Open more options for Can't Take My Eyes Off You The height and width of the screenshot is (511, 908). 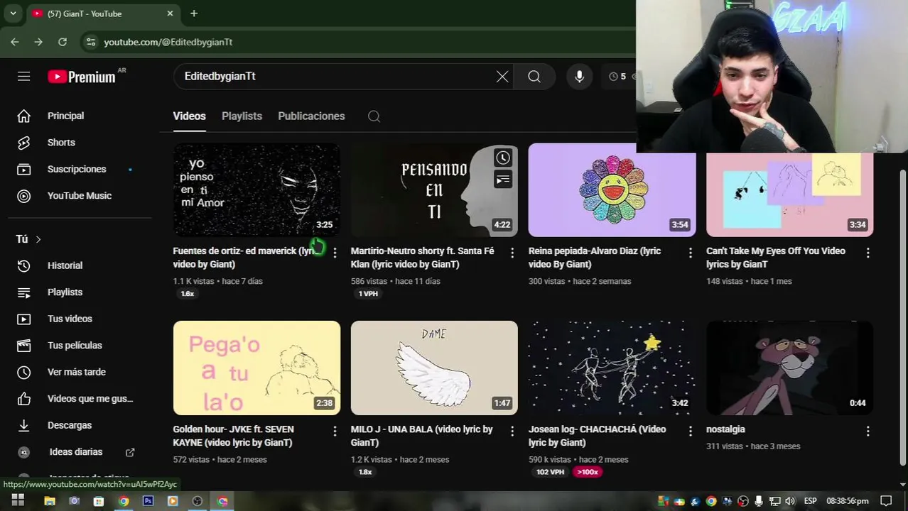click(868, 253)
